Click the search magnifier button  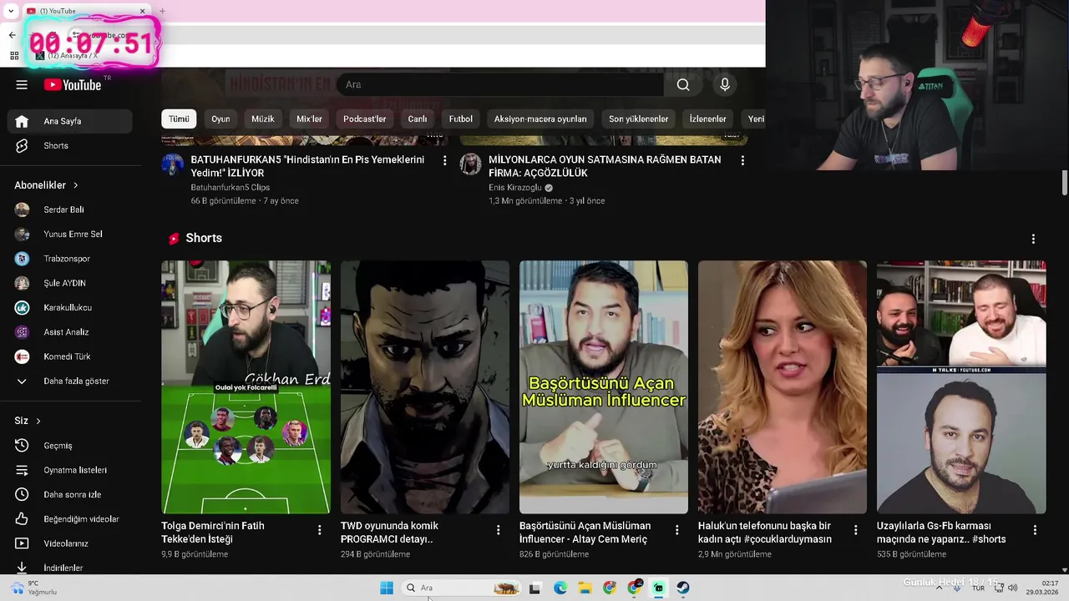tap(683, 84)
